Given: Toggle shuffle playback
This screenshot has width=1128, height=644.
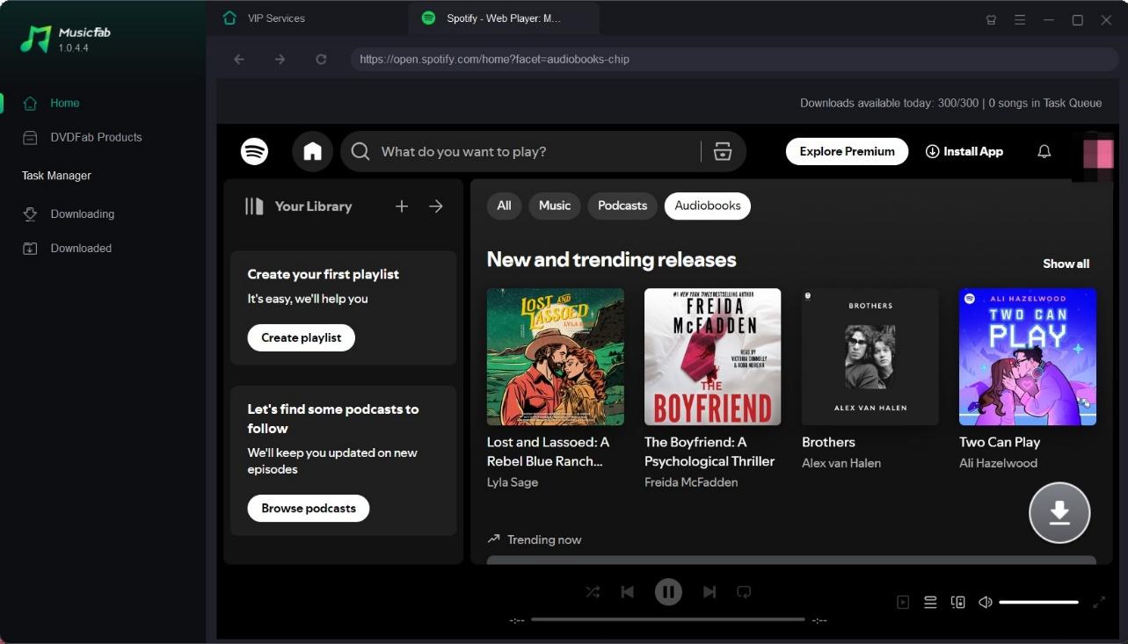Looking at the screenshot, I should 593,592.
